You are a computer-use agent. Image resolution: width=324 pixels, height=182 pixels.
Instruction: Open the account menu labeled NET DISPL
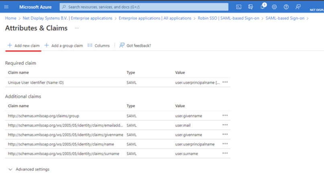click(x=317, y=10)
